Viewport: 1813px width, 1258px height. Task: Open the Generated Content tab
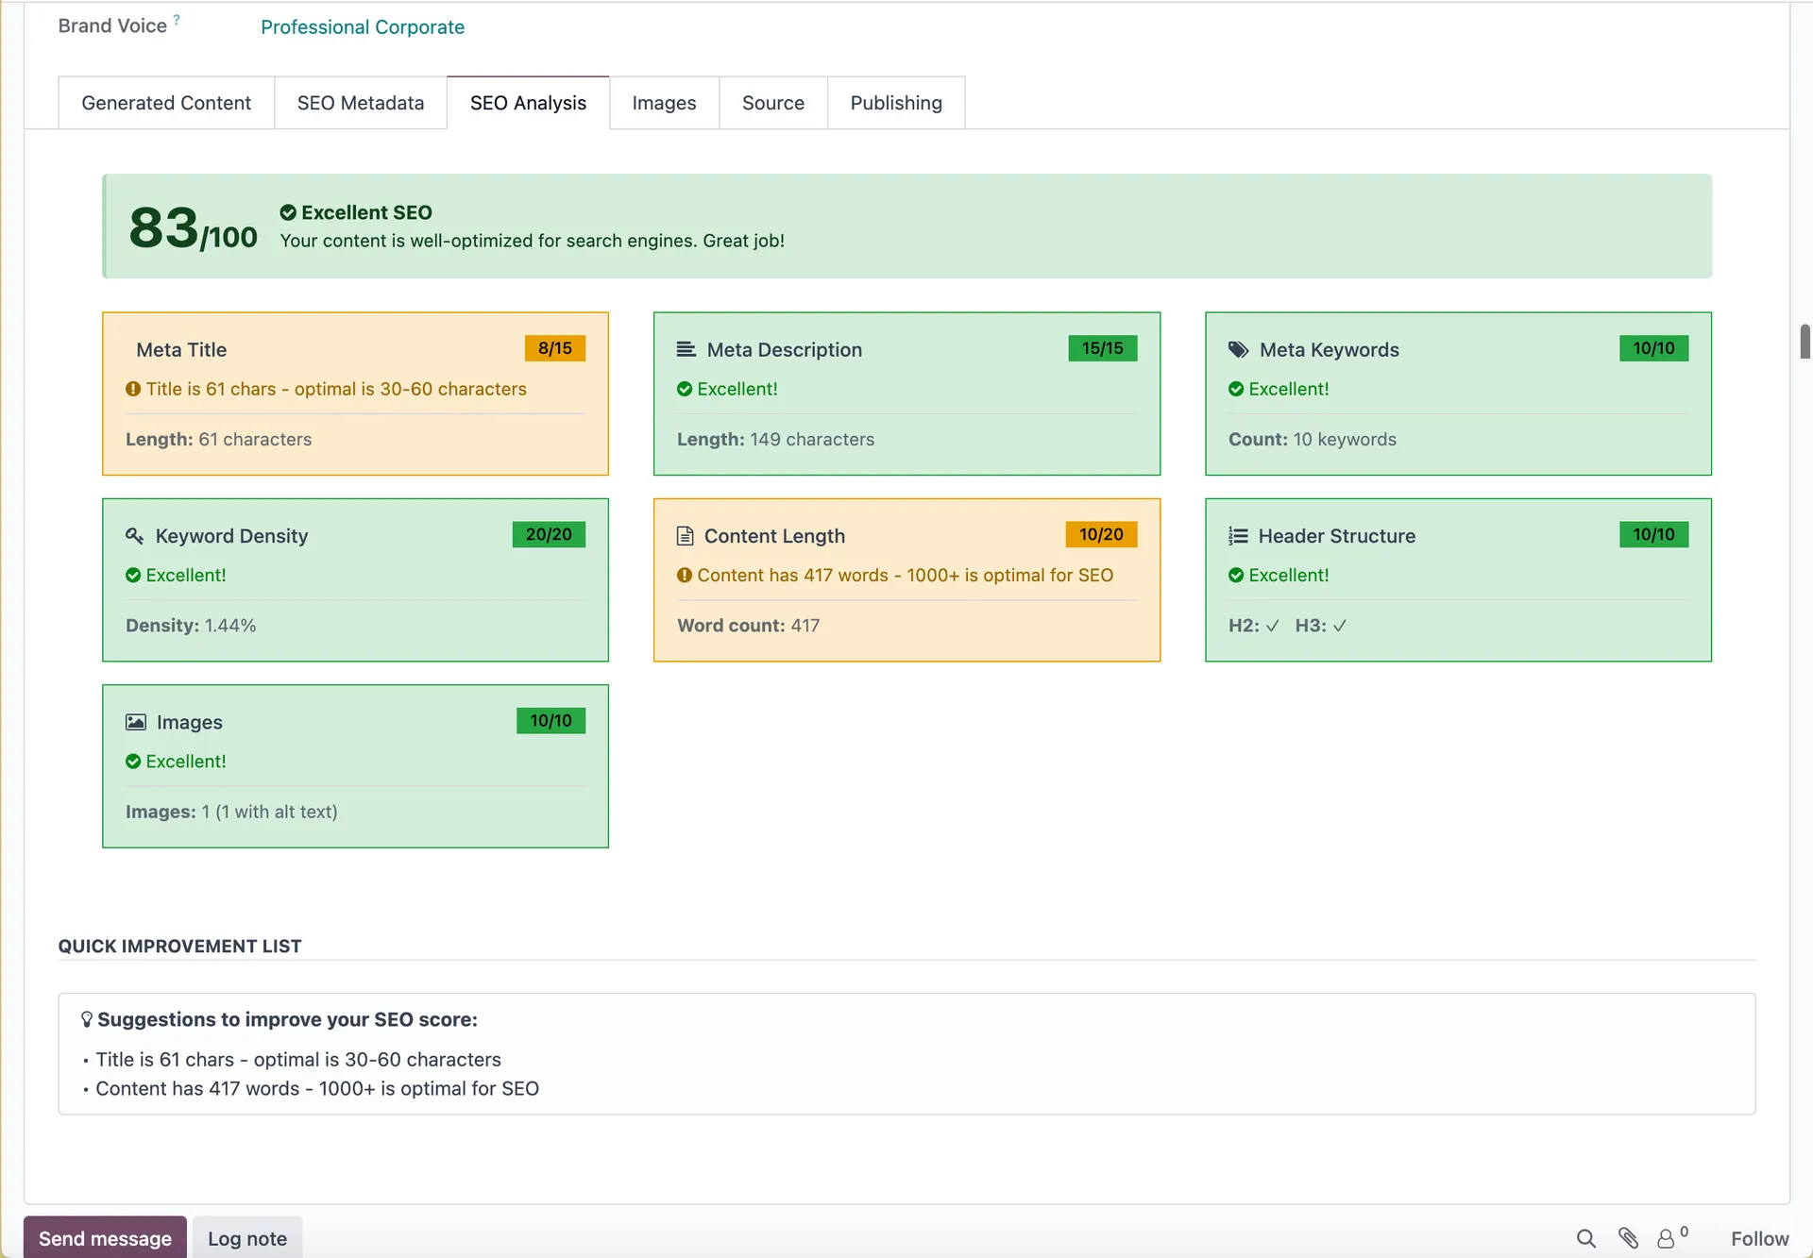click(166, 103)
